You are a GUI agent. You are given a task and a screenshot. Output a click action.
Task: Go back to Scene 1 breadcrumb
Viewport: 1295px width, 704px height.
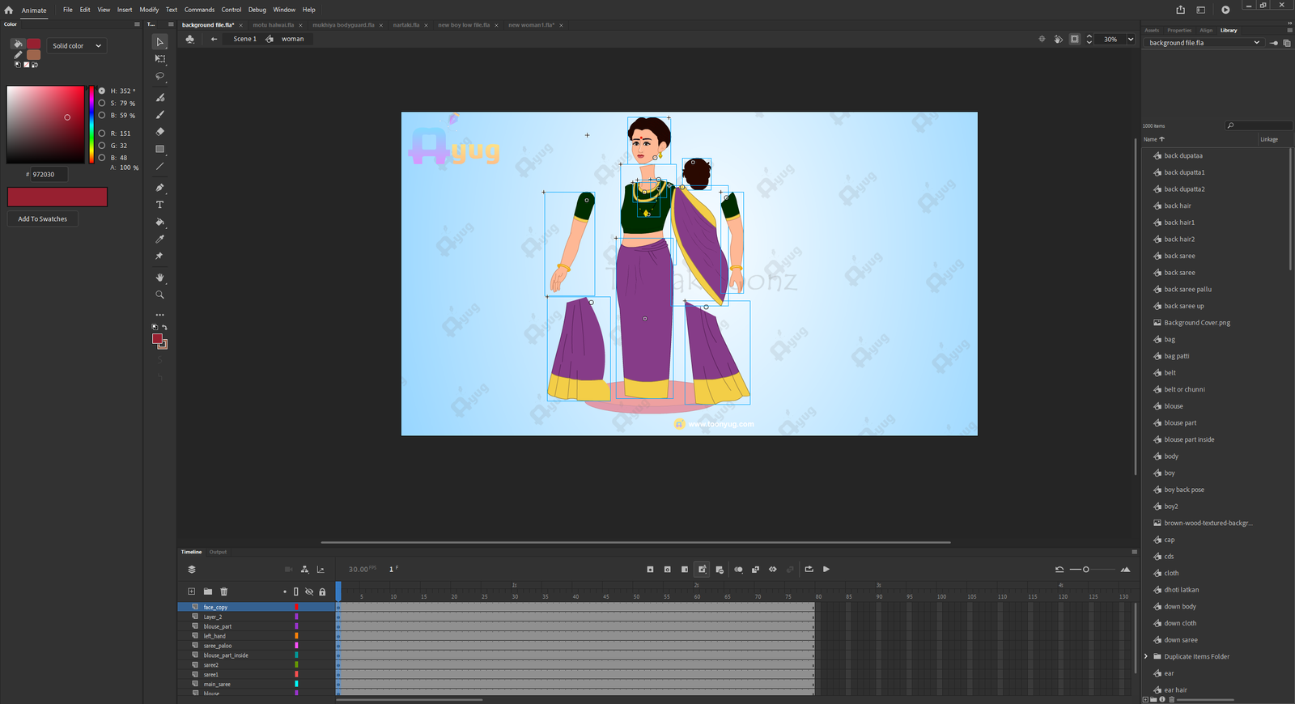point(244,39)
